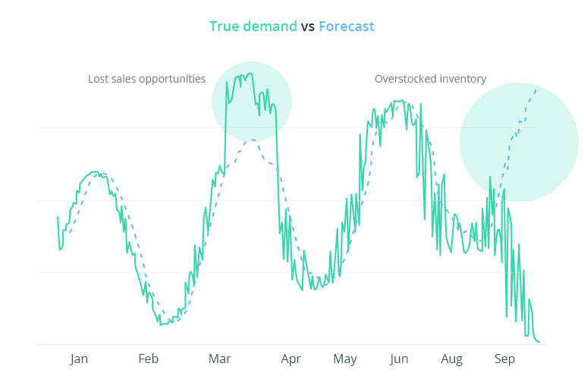Click the true demand peak in March
Screen dimensions: 584x379
tap(250, 74)
